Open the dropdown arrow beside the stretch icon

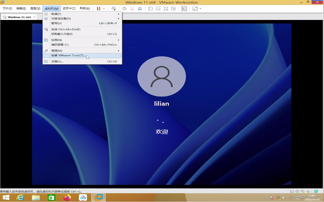[x=200, y=9]
